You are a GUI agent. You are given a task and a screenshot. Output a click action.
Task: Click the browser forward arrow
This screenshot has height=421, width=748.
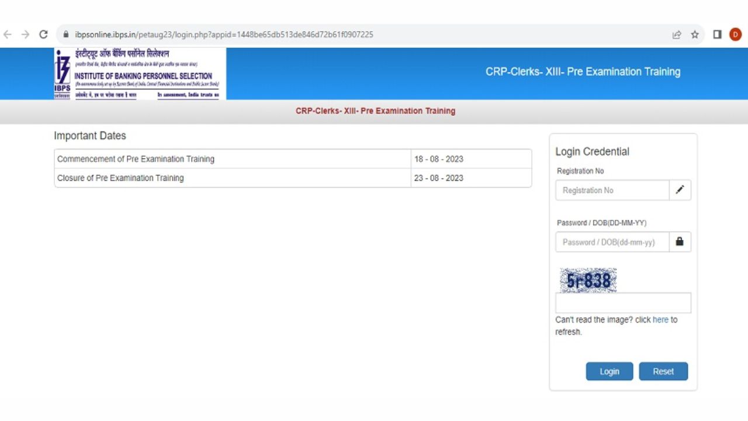point(25,34)
